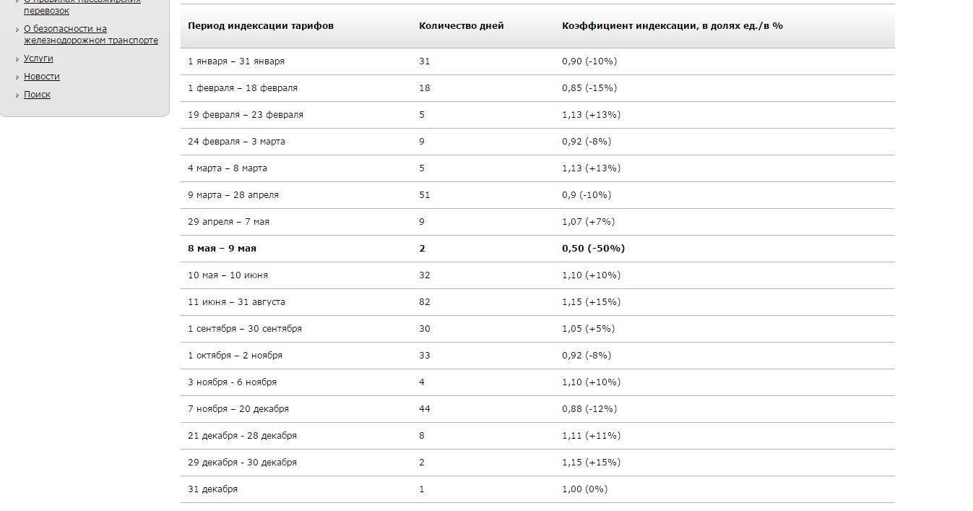Click the arrow bullet beside "Новости"
Image resolution: width=973 pixels, height=511 pixels.
[17, 77]
